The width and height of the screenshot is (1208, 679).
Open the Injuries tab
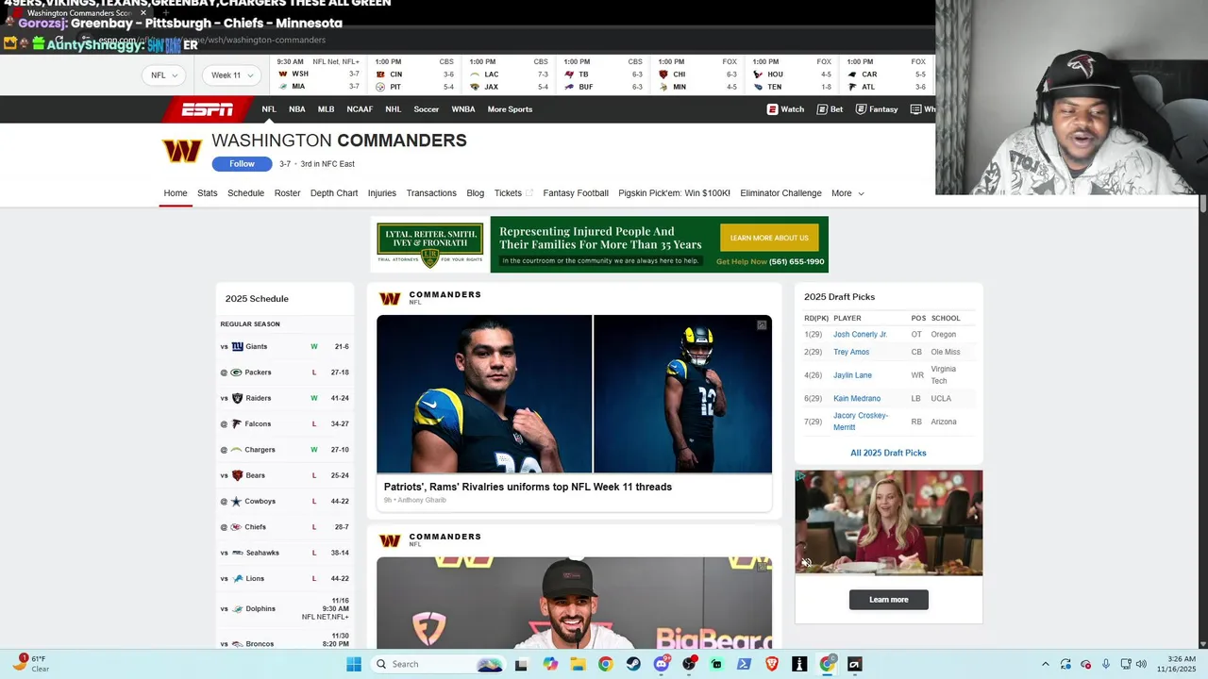click(382, 193)
